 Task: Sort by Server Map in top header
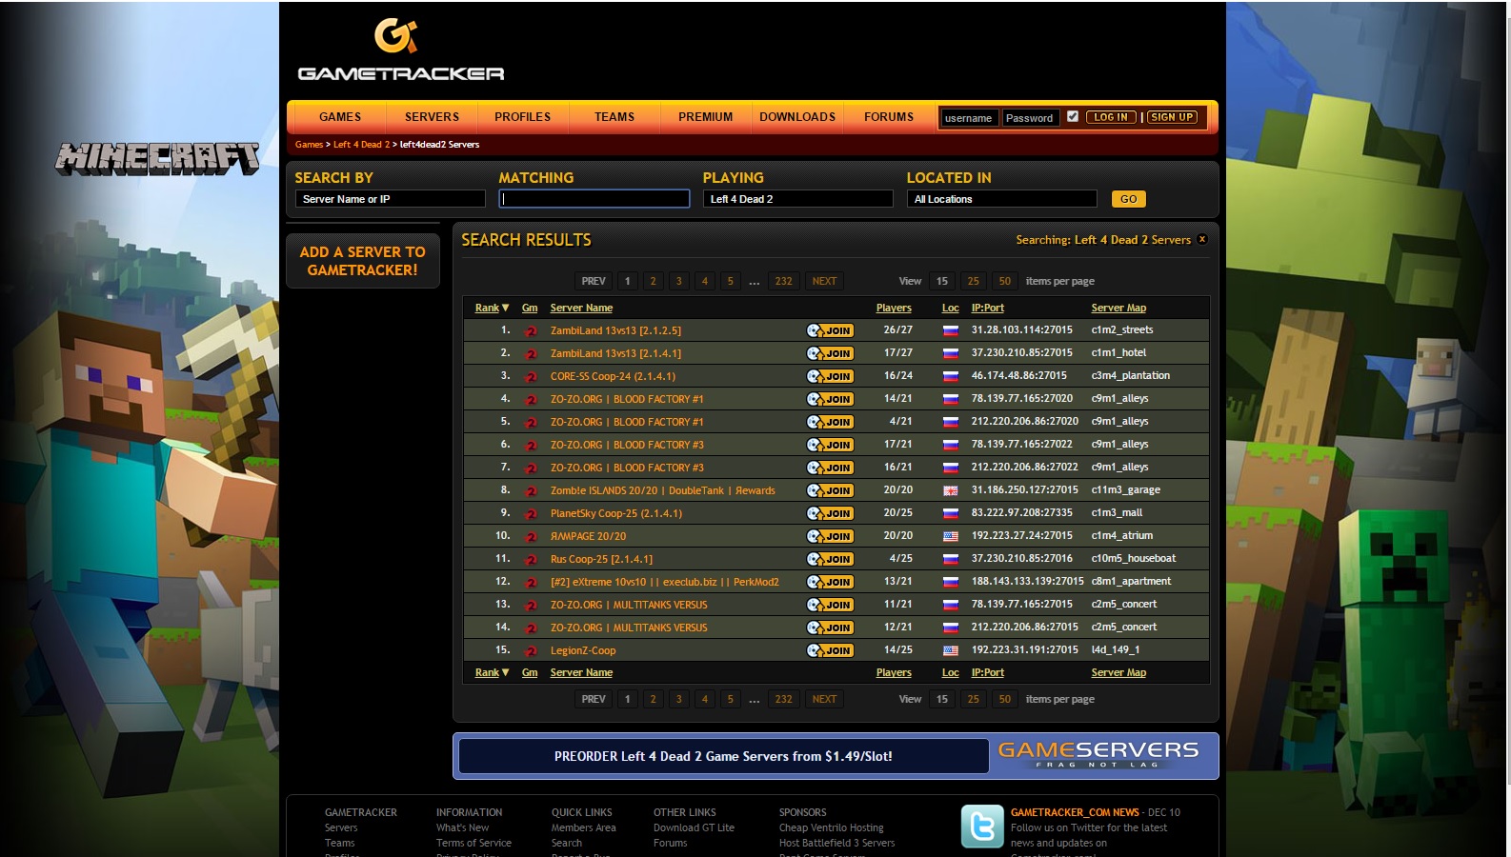1118,308
